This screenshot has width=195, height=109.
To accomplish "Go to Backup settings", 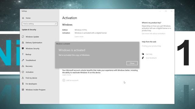I will point(28,54).
